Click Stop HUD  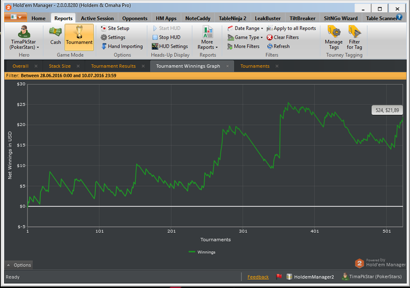[166, 37]
